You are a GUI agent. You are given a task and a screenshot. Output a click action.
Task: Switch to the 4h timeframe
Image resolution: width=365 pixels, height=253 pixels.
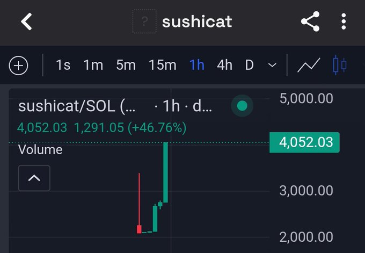tap(224, 65)
